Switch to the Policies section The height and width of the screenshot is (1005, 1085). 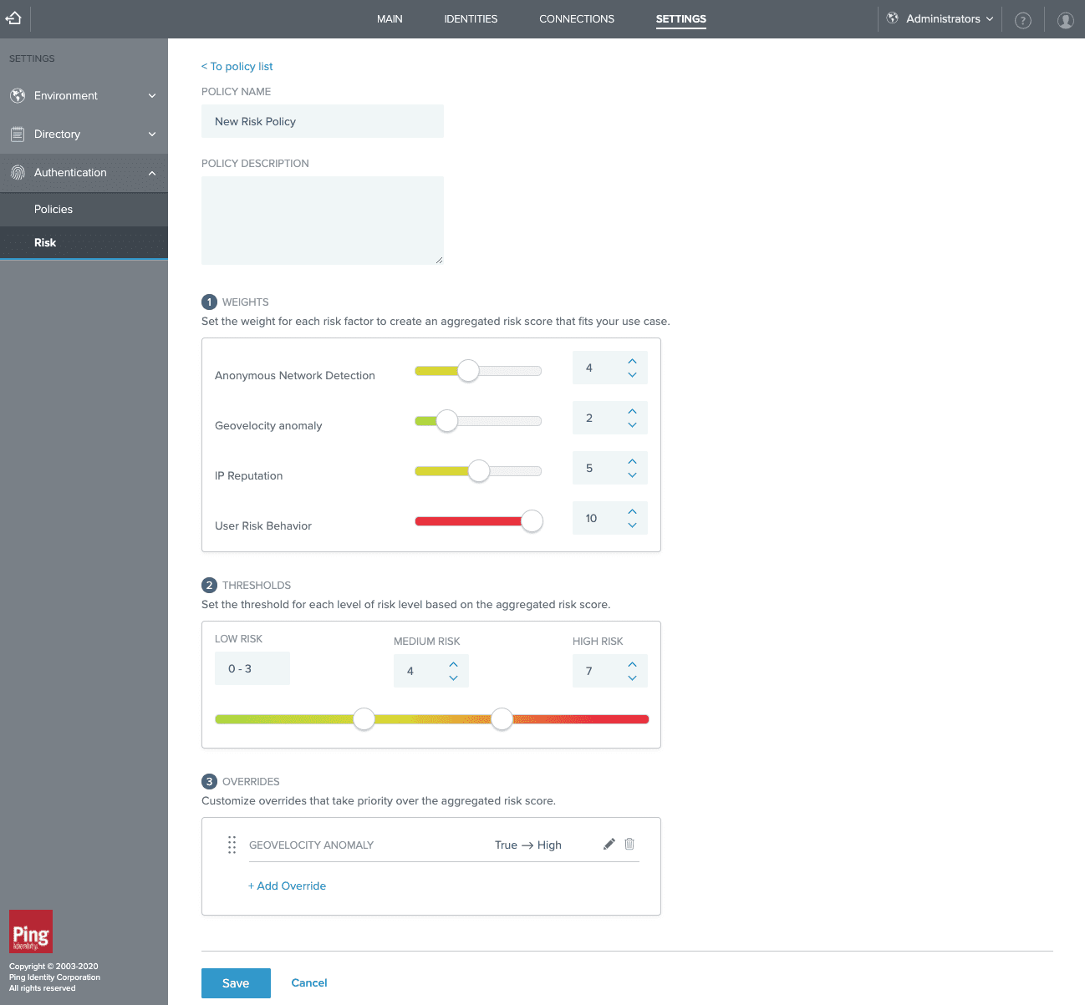point(53,209)
